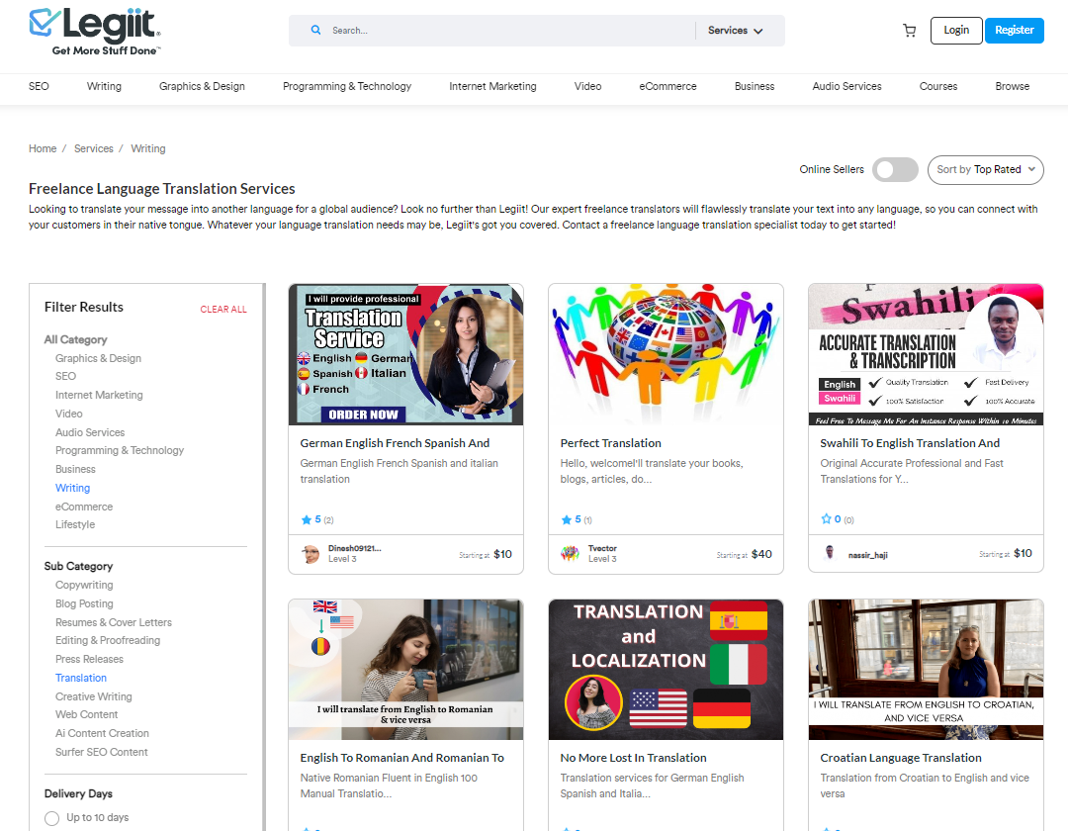Select Translation sub category

coord(81,678)
